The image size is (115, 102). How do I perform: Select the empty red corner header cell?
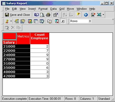[10, 36]
